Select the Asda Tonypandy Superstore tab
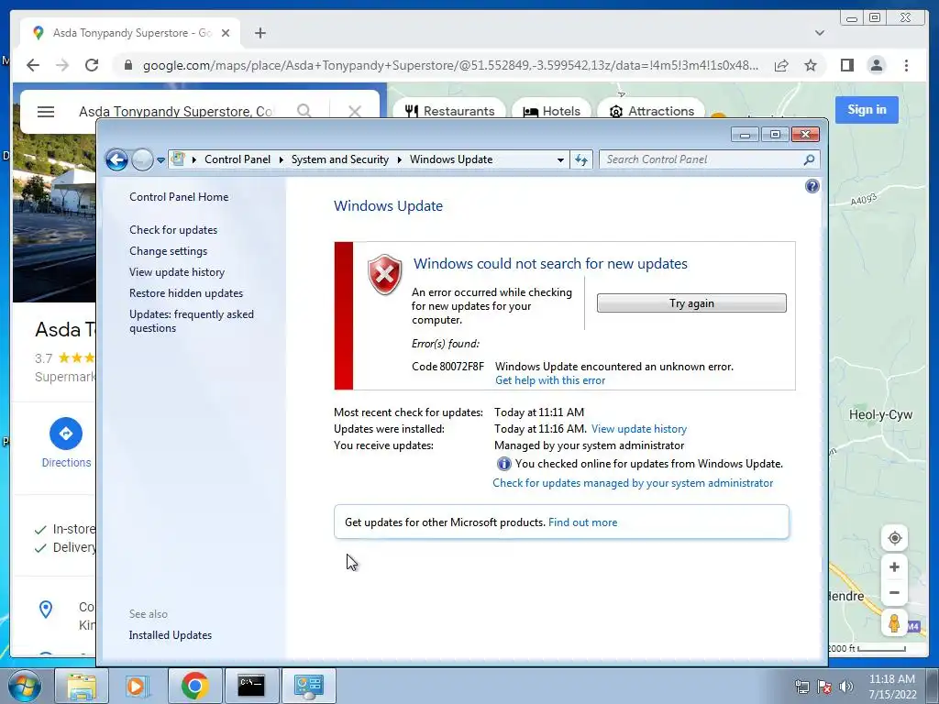The width and height of the screenshot is (939, 704). point(129,32)
